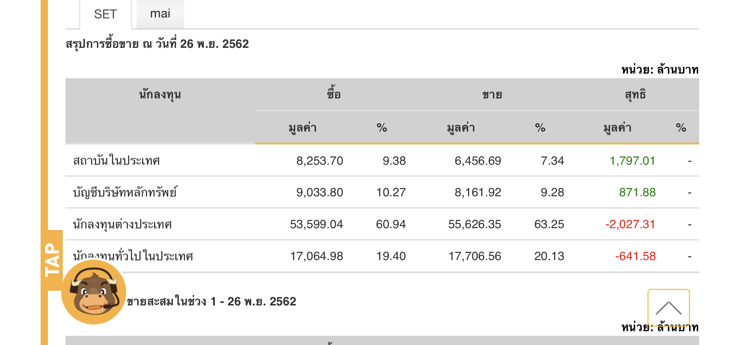The height and width of the screenshot is (345, 749).
Task: Select the นักลงทุนต่างประเทศ row label
Action: tap(122, 224)
